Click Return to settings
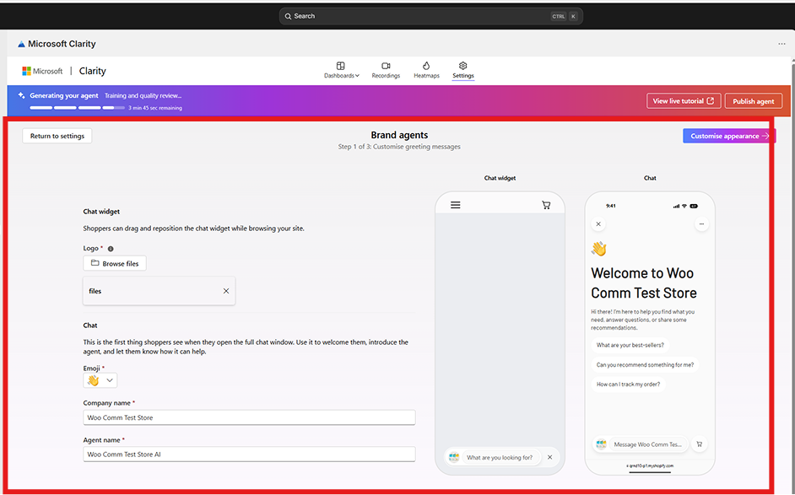The width and height of the screenshot is (795, 495). click(57, 136)
